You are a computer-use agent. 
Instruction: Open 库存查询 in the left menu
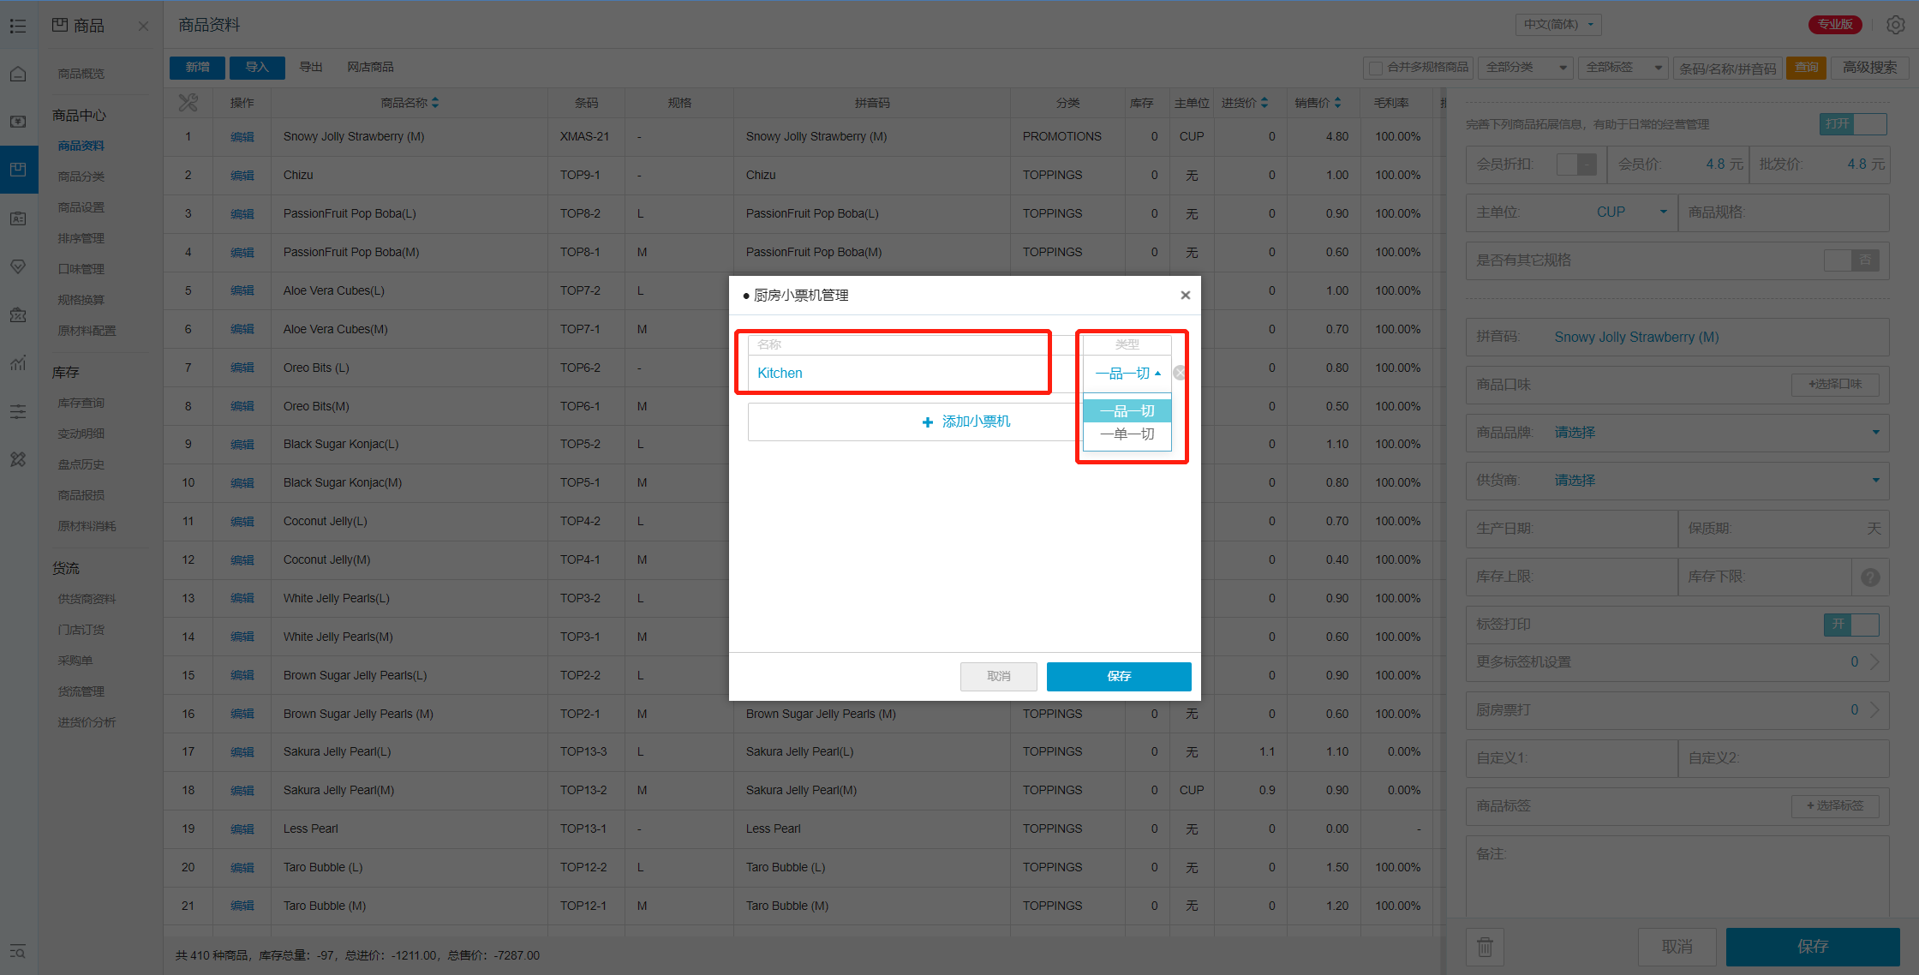(81, 403)
